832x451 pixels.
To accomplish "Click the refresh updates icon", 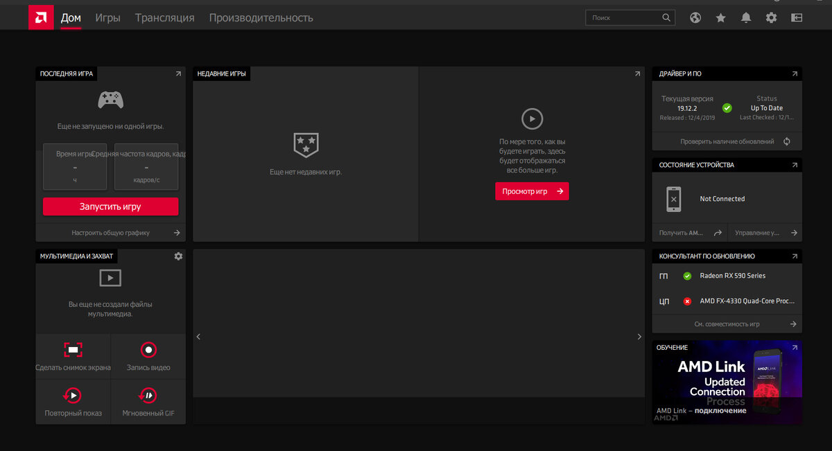I will (787, 141).
